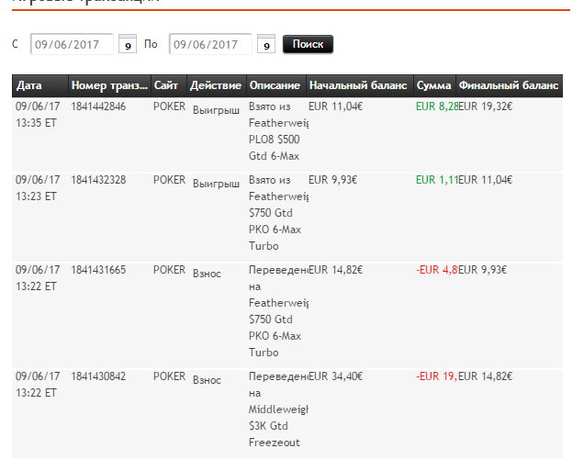Select transaction number 1841430842
Viewport: 573px width, 460px height.
click(98, 376)
